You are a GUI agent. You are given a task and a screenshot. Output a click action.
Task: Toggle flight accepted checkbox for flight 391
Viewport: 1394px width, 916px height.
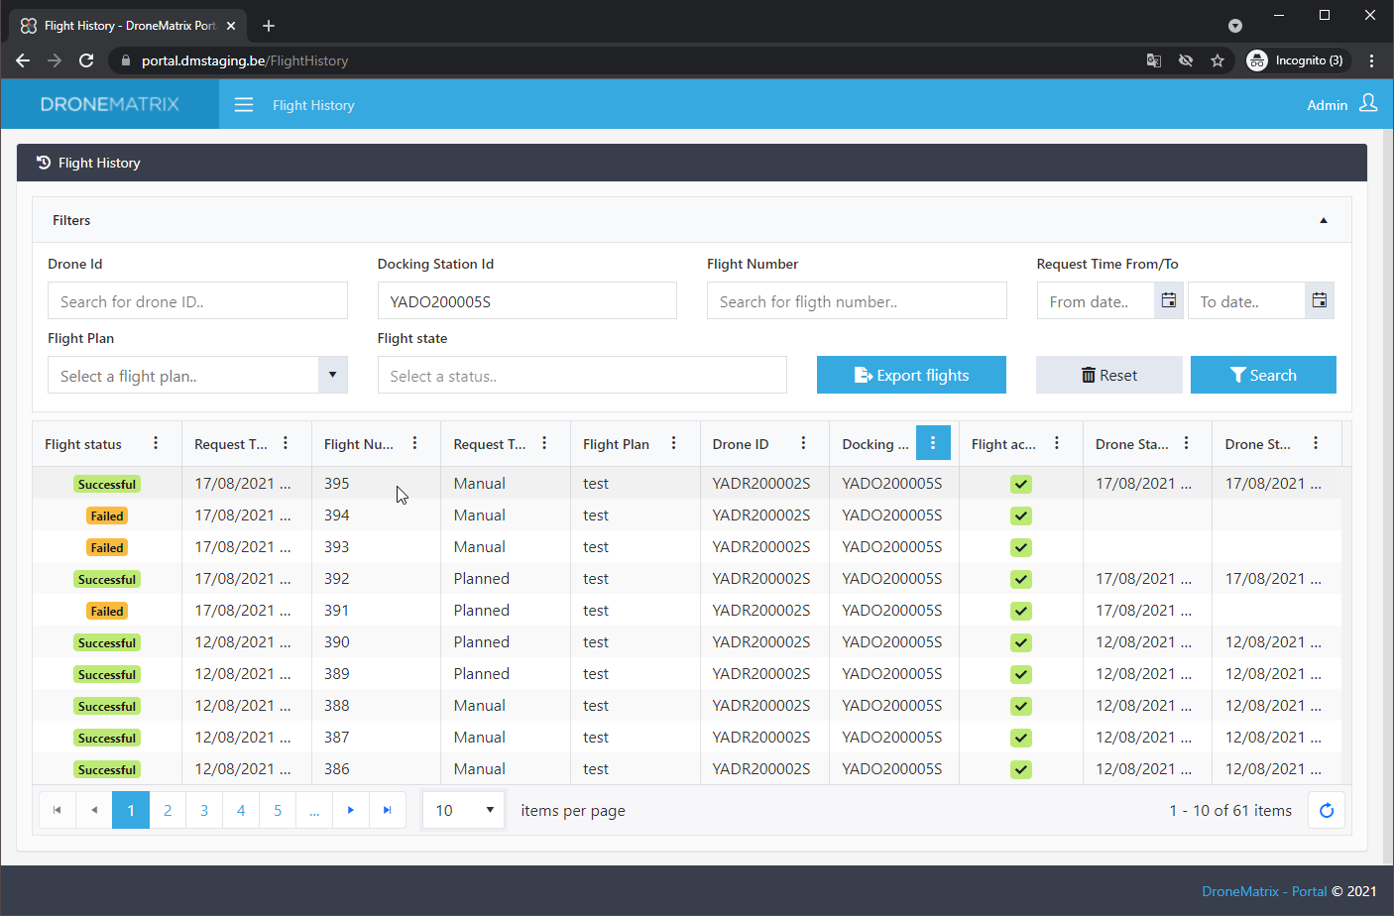click(1021, 611)
